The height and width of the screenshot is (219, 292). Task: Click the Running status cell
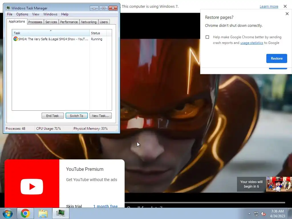97,39
